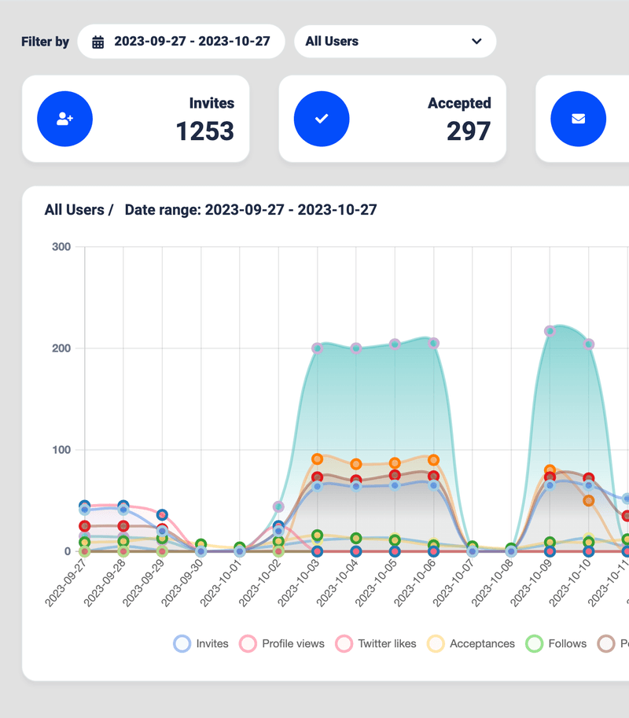
Task: Open the date range picker field
Action: coord(181,41)
